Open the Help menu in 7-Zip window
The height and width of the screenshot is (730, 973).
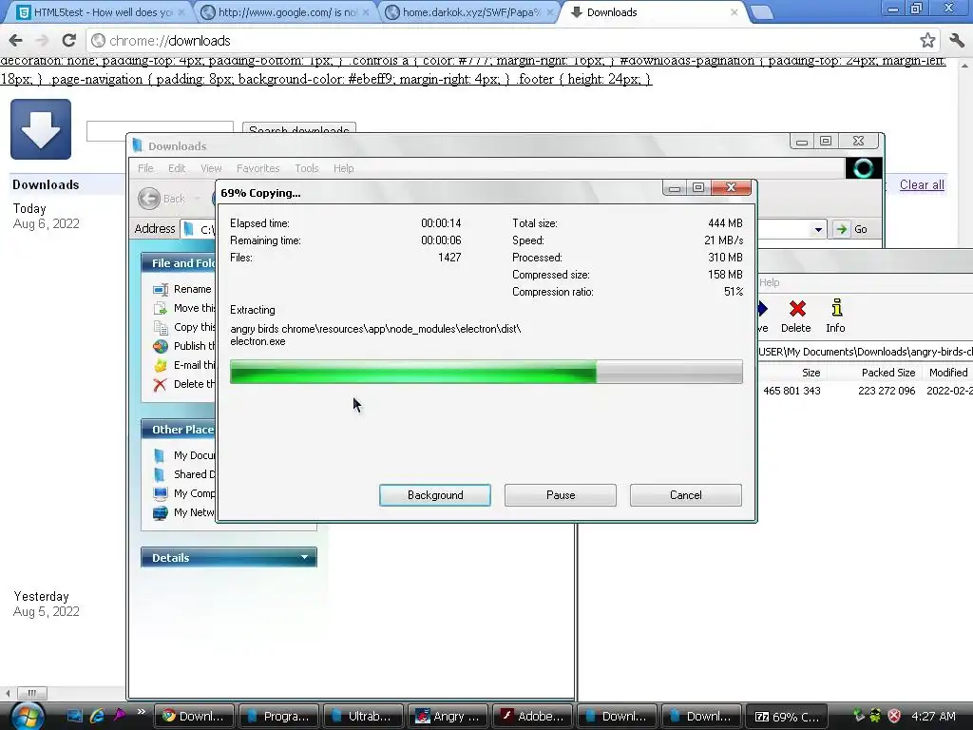tap(769, 282)
